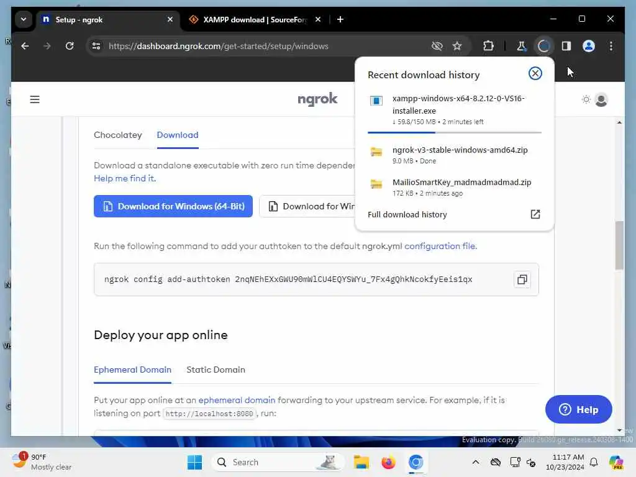The image size is (636, 477).
Task: Click the MailioSmartKey zip folder icon
Action: pos(376,184)
